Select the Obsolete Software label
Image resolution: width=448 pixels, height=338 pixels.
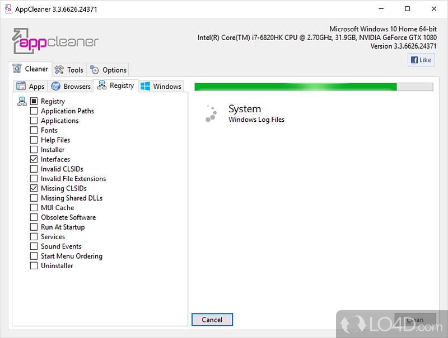(x=68, y=217)
